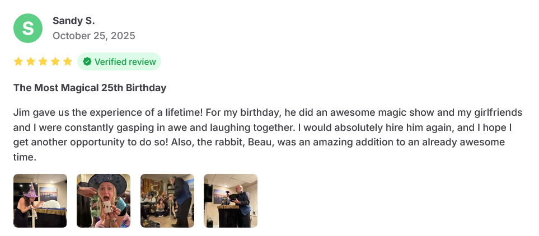This screenshot has width=539, height=236.
Task: Select the fourth rating star
Action: tap(55, 62)
